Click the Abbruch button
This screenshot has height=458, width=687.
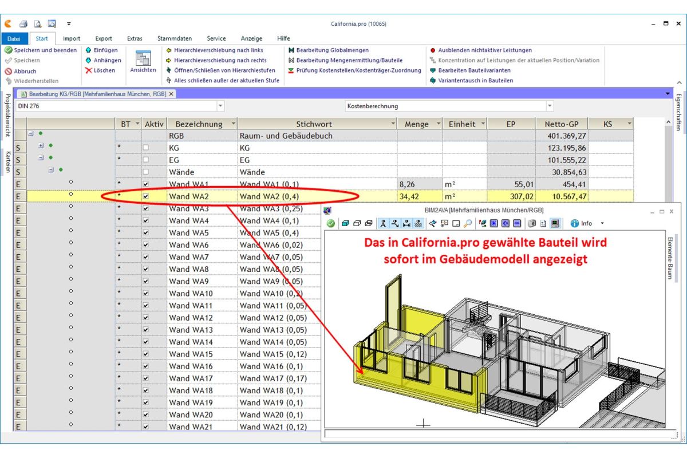(21, 71)
